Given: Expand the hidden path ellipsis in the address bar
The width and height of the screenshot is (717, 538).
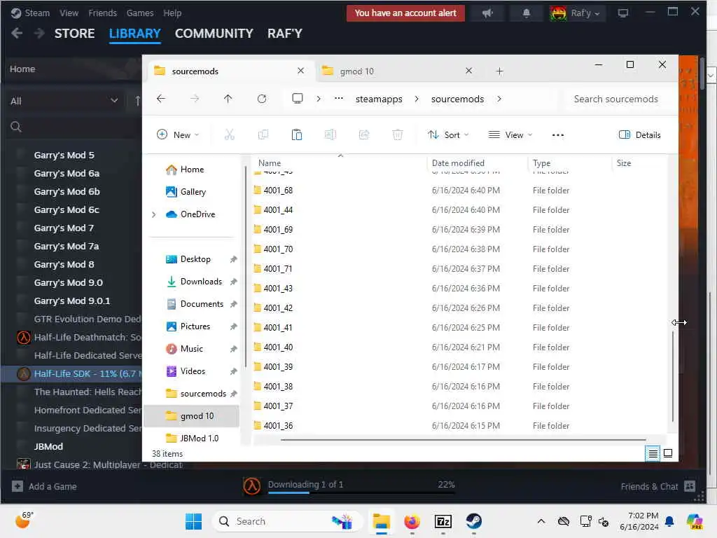Looking at the screenshot, I should pyautogui.click(x=338, y=99).
